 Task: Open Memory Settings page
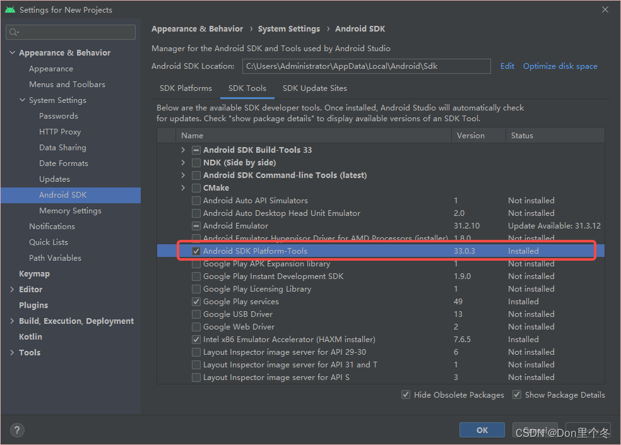[x=70, y=211]
